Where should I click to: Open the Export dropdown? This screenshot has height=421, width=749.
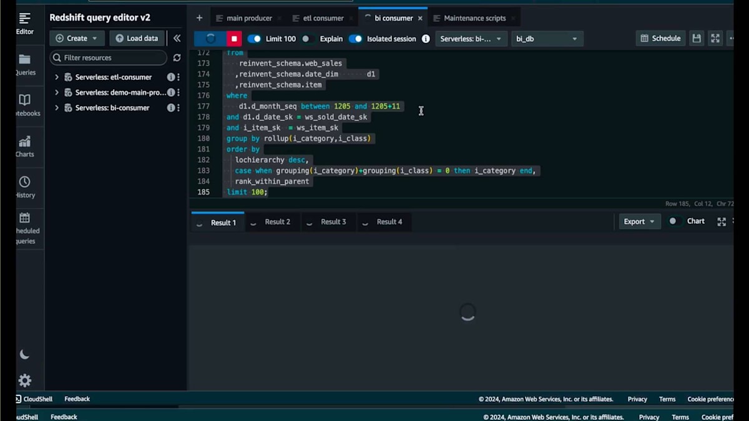click(640, 221)
